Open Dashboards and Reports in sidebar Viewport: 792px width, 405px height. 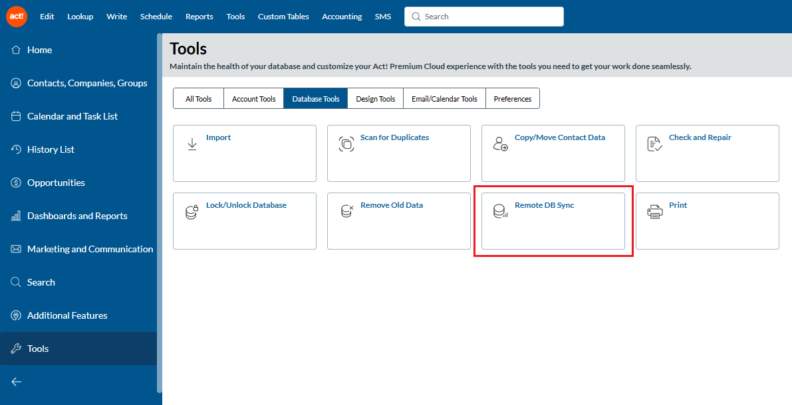click(x=76, y=216)
